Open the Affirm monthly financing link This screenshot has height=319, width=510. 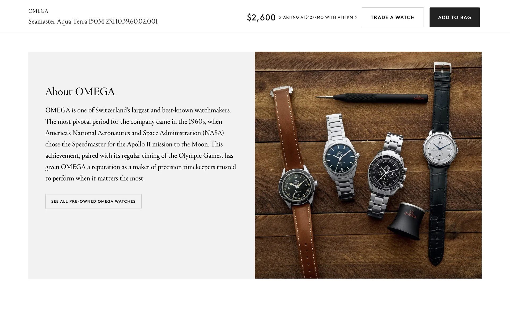tap(316, 17)
